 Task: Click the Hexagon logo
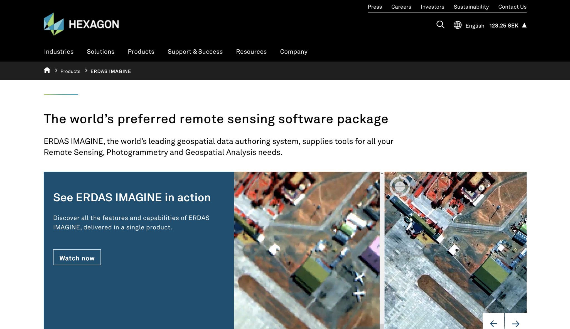(82, 24)
